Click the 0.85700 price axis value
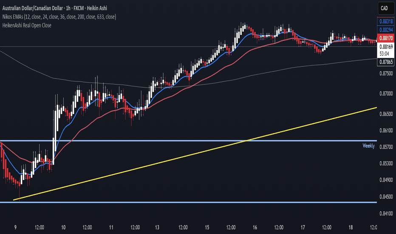The width and height of the screenshot is (396, 234). [386, 147]
